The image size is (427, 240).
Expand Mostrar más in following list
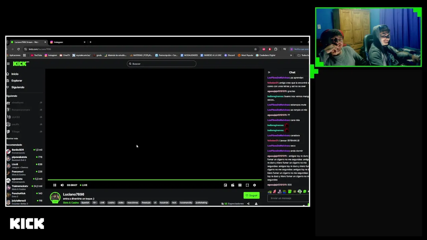pos(12,138)
